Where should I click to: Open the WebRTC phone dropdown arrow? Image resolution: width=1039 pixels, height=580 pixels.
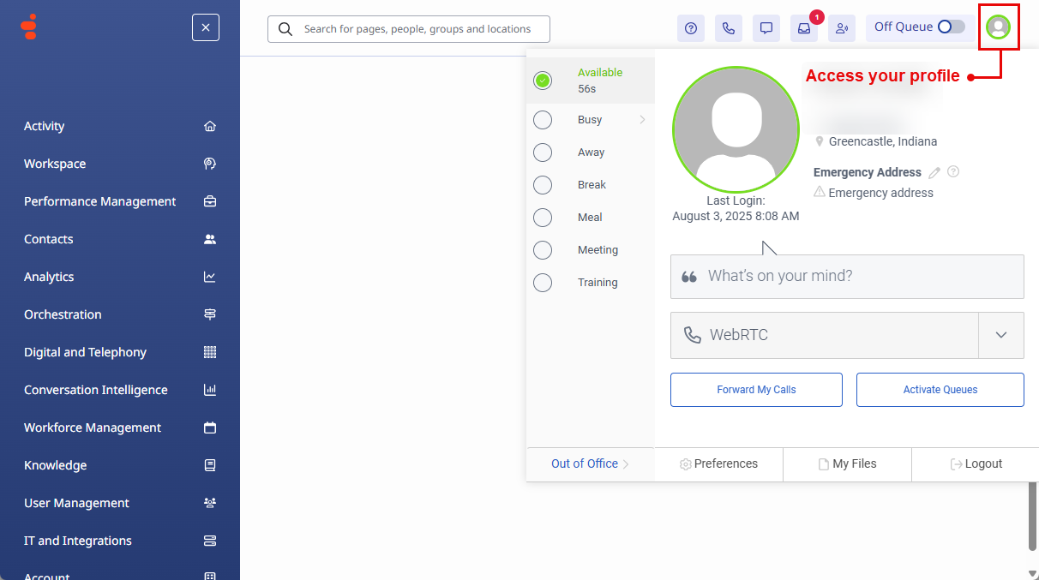1000,335
